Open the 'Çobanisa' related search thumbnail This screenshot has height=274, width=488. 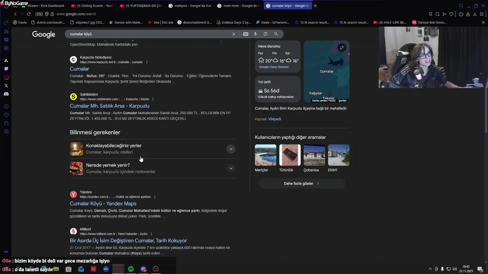click(x=314, y=155)
